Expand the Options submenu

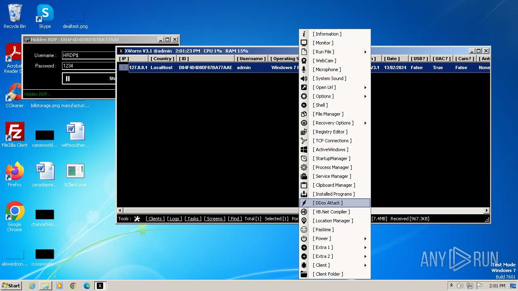point(365,96)
